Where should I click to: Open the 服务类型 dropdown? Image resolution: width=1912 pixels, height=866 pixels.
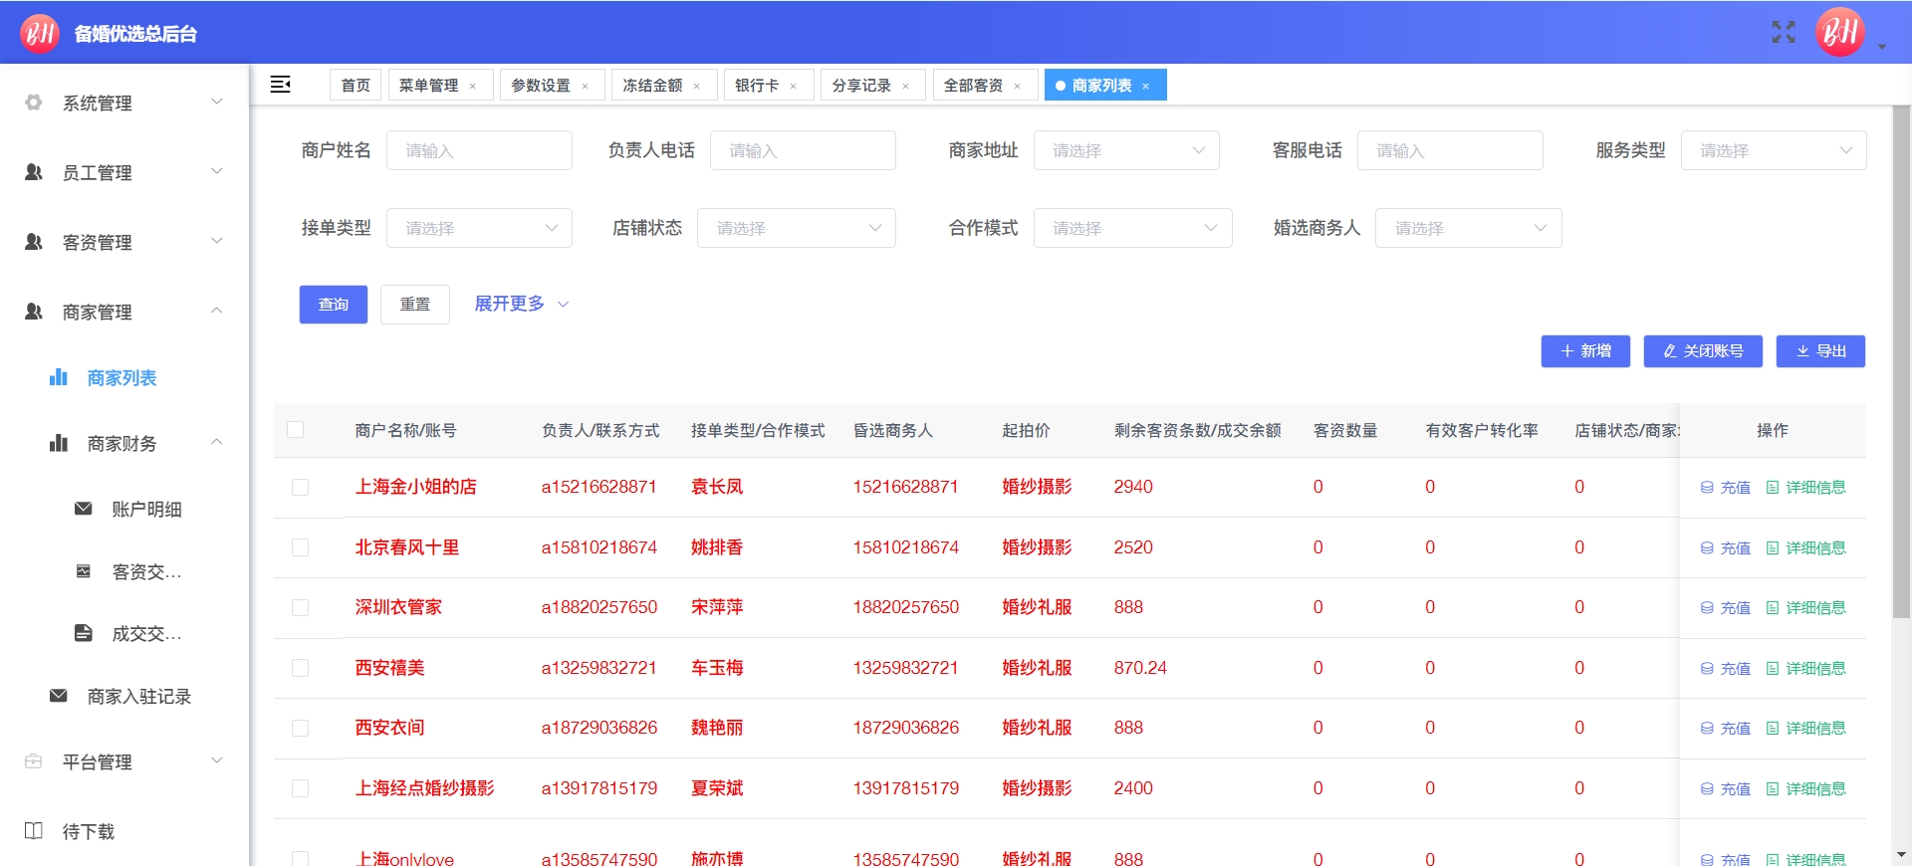1774,150
